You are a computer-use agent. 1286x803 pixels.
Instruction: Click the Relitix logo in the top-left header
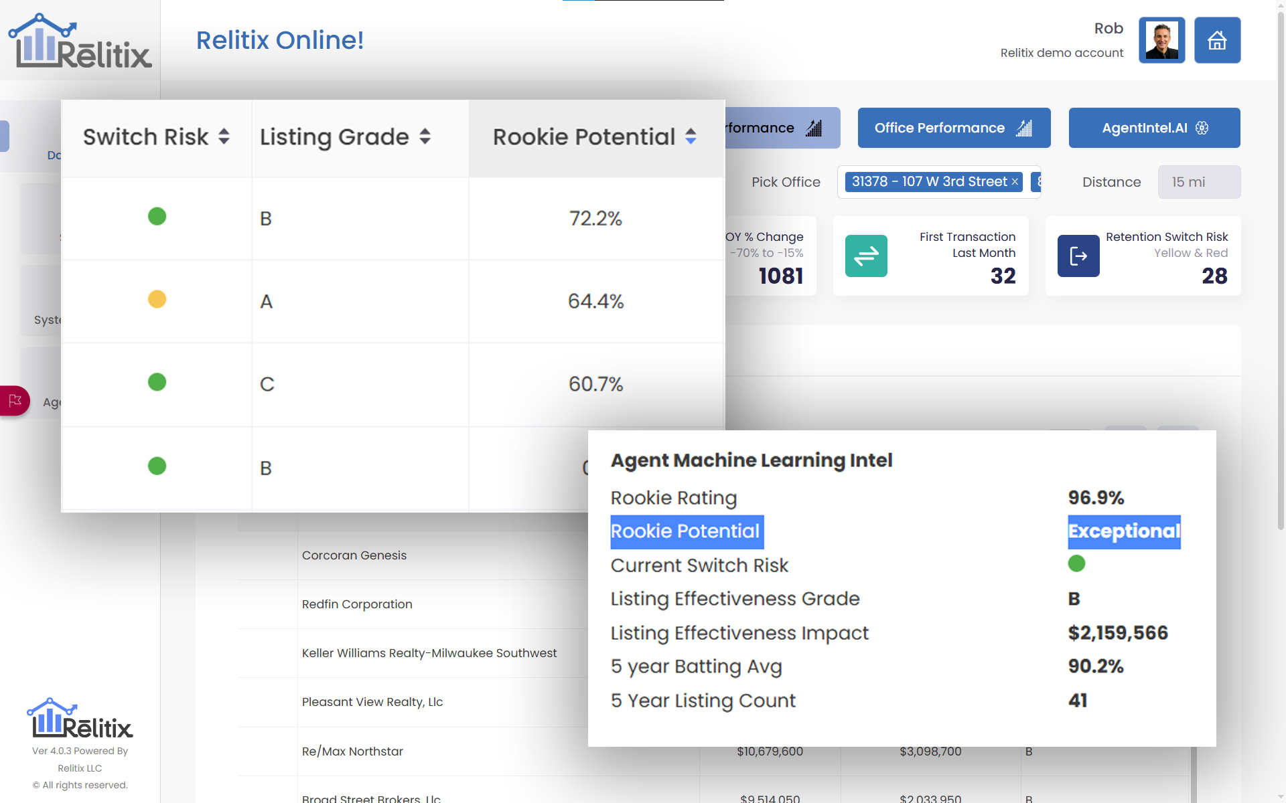coord(80,40)
